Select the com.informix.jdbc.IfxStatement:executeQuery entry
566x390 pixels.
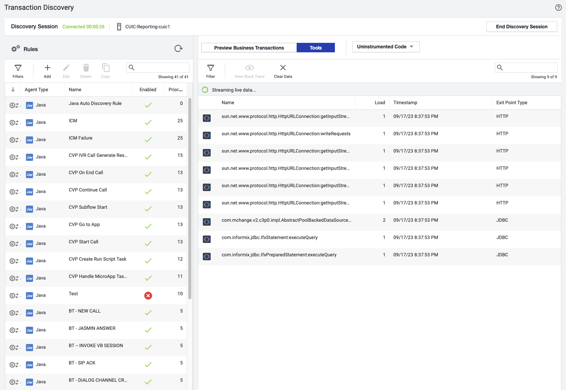(x=379, y=239)
